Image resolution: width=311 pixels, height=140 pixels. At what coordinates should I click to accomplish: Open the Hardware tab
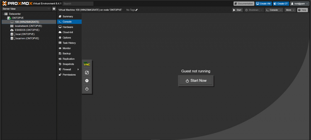[70, 27]
